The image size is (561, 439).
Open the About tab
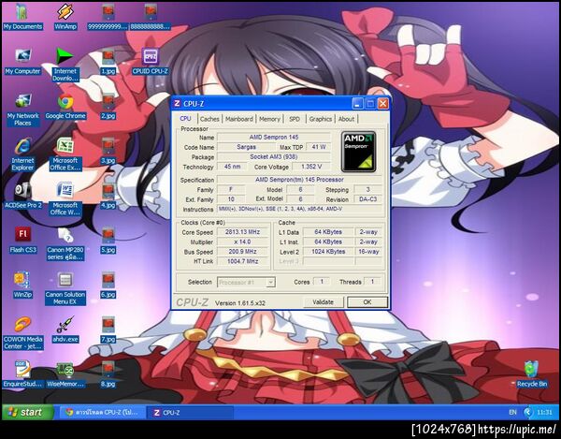(346, 119)
